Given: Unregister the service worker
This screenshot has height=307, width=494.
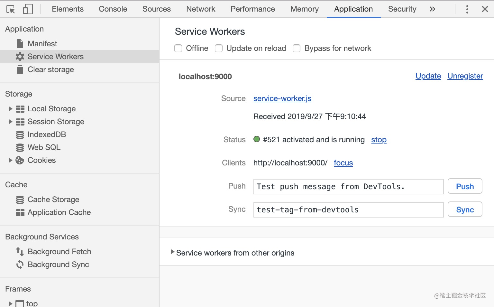Looking at the screenshot, I should pyautogui.click(x=465, y=76).
